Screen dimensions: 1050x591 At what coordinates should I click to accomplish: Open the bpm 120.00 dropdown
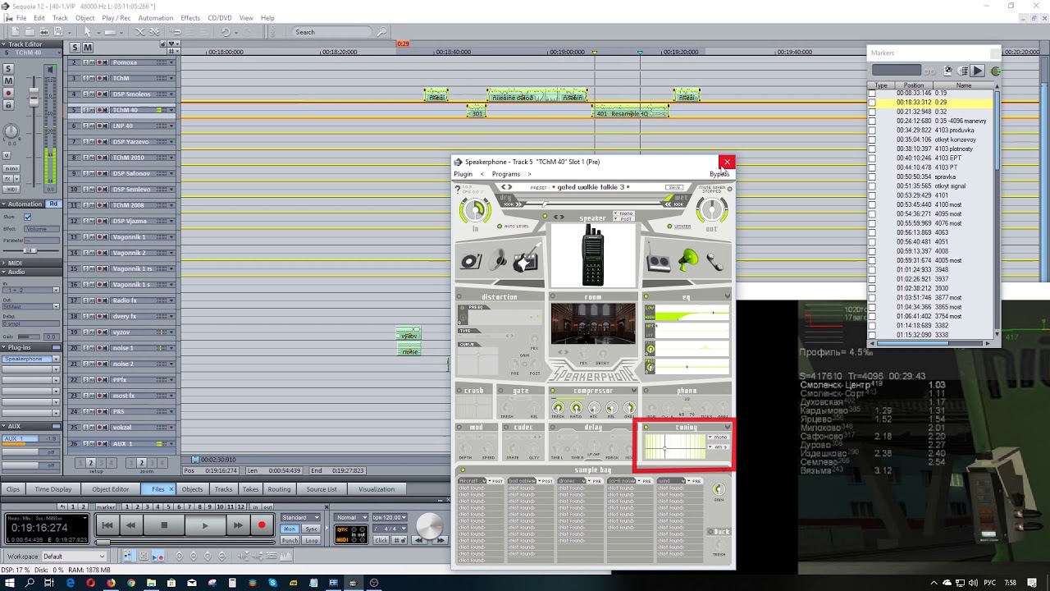pos(390,517)
